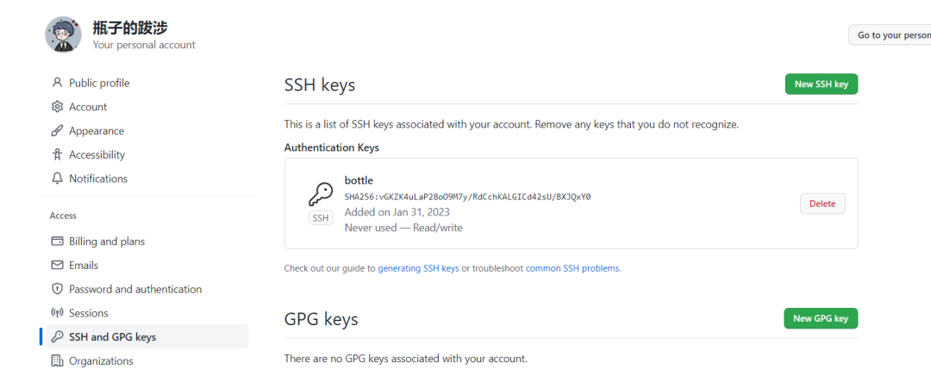This screenshot has width=931, height=376.
Task: Click the Public profile person icon
Action: [58, 83]
